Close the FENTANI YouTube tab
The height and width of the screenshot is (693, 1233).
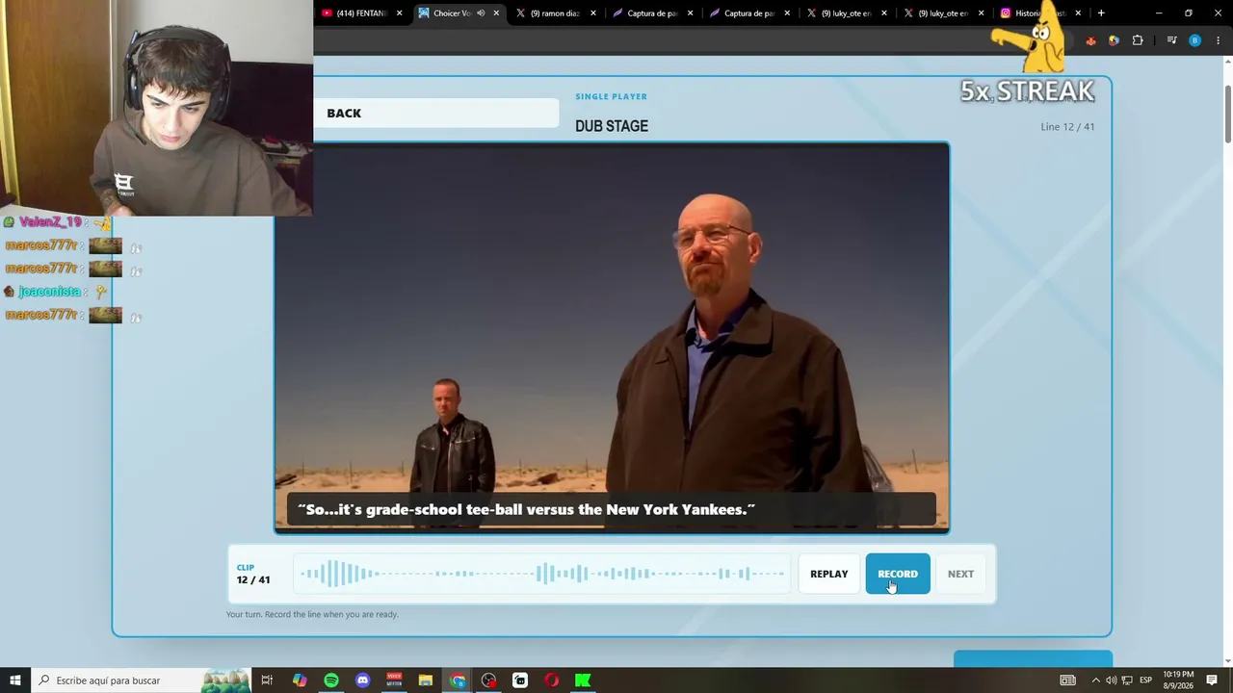pyautogui.click(x=399, y=13)
